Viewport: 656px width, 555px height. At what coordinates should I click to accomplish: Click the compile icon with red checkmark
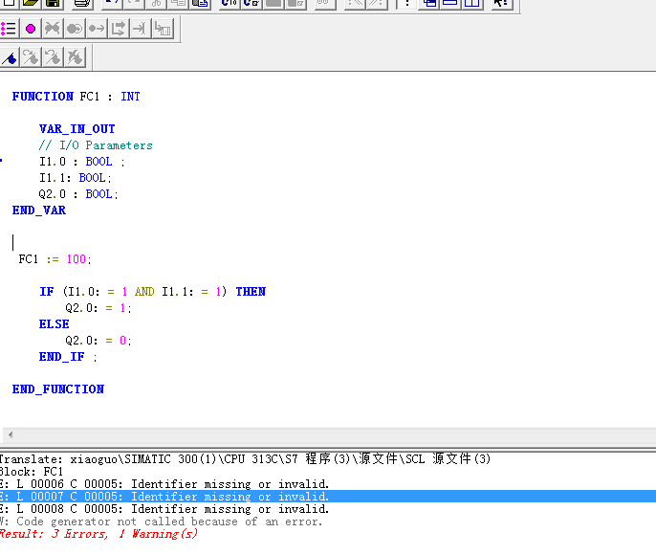(x=251, y=3)
